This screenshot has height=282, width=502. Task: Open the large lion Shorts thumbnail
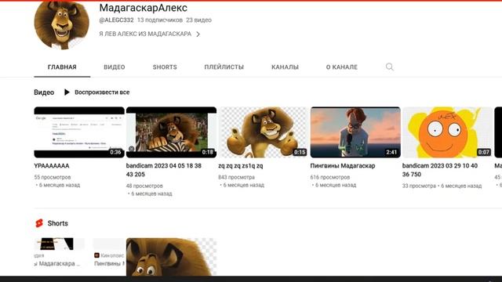coord(171,257)
